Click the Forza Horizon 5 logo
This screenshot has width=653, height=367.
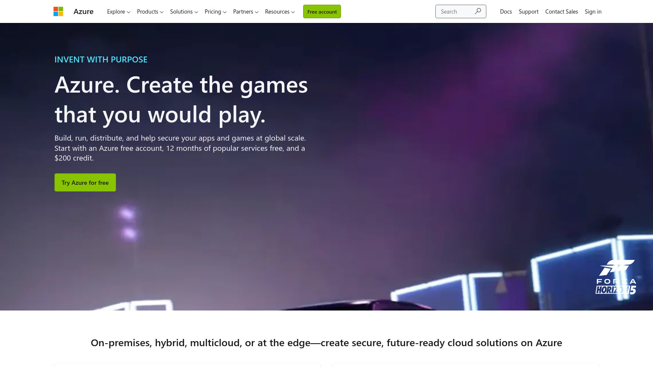616,277
